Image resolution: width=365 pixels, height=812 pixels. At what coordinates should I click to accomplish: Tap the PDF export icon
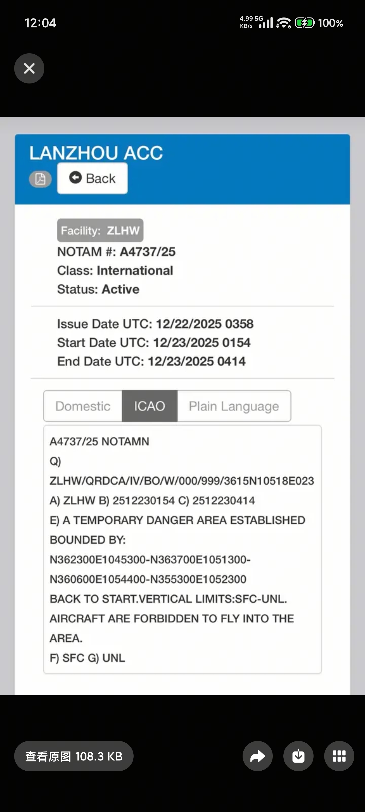pyautogui.click(x=40, y=179)
